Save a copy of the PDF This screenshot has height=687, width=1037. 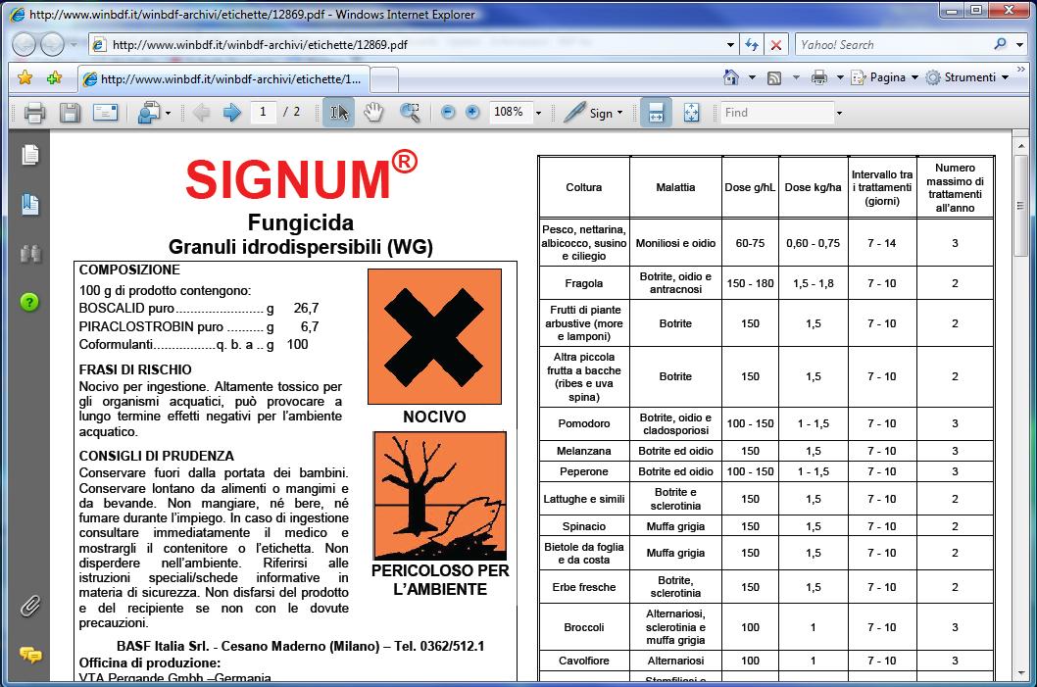[x=71, y=113]
